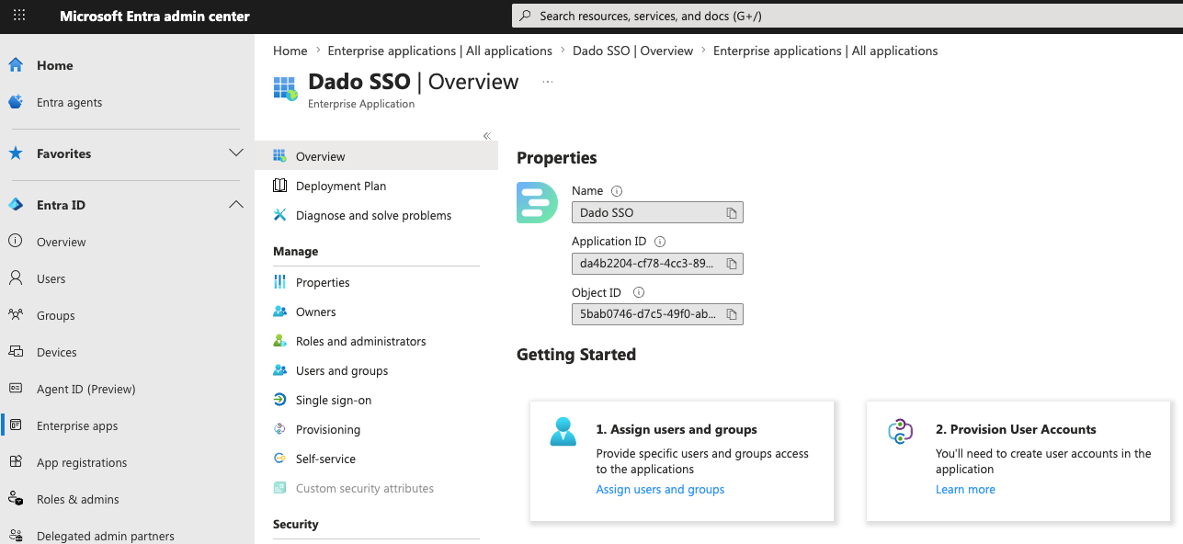This screenshot has width=1183, height=544.
Task: Click the Assign users and groups card icon
Action: tap(563, 432)
